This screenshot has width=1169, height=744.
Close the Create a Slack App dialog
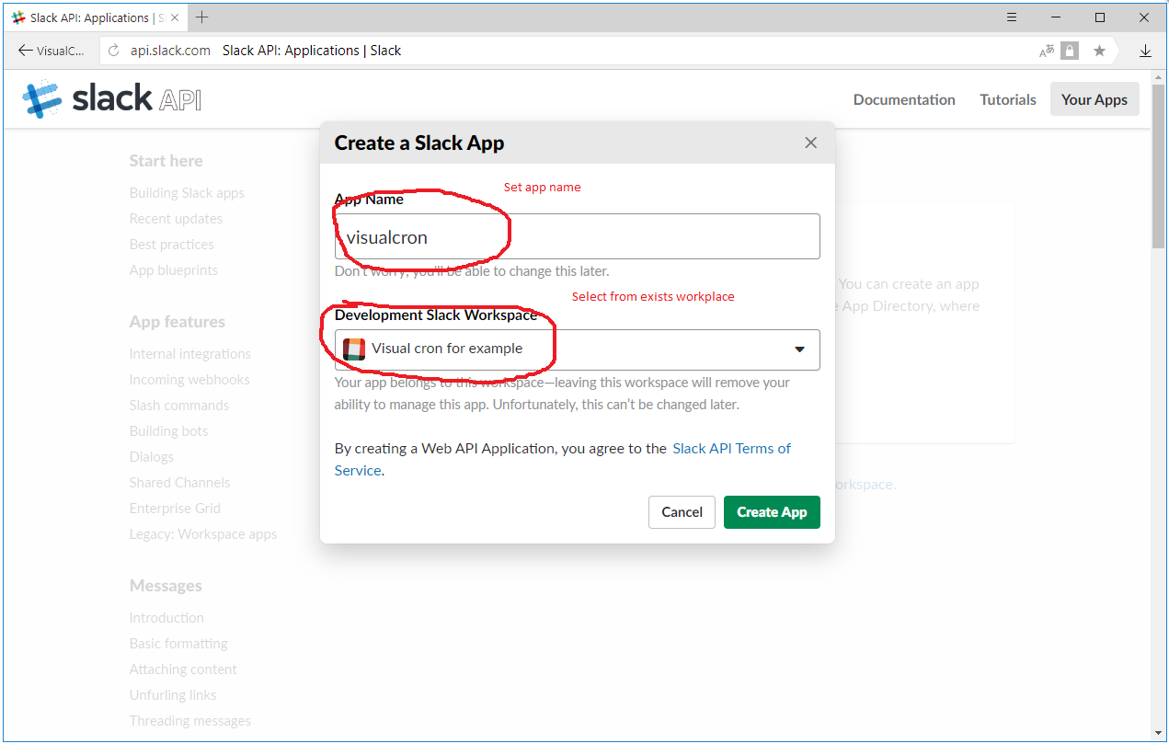click(810, 143)
